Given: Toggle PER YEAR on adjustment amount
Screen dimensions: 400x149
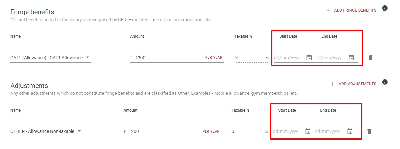Looking at the screenshot, I should pyautogui.click(x=211, y=131).
